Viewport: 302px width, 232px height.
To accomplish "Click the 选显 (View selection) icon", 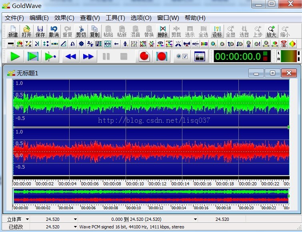I will click(244, 31).
